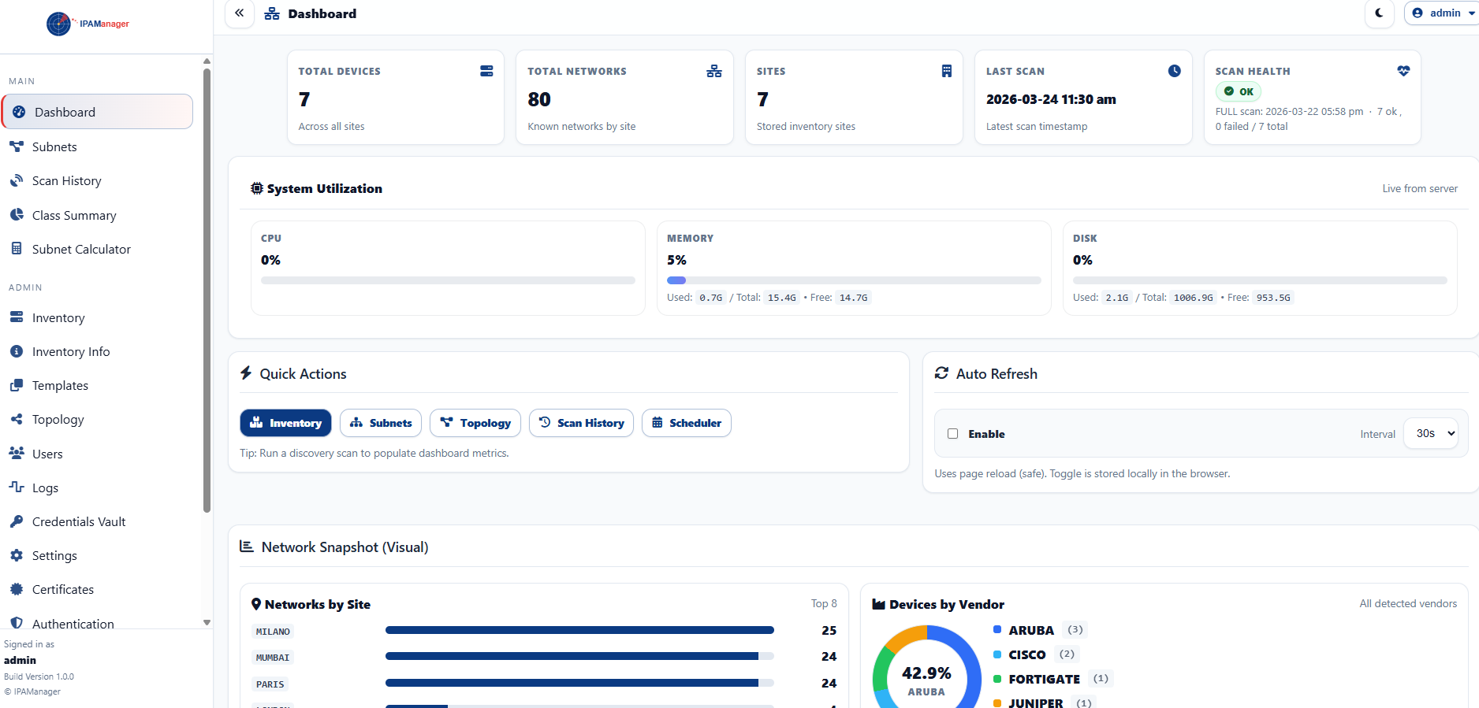Click the Topology sidebar icon

click(x=17, y=420)
